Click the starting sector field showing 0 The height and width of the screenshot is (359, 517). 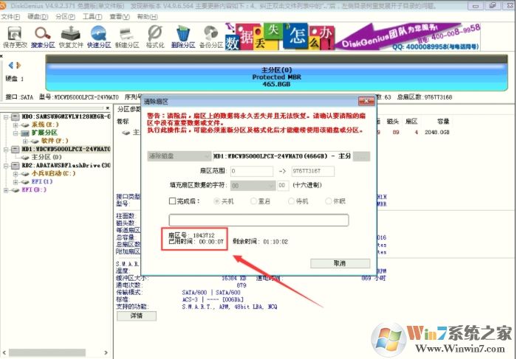pos(252,171)
